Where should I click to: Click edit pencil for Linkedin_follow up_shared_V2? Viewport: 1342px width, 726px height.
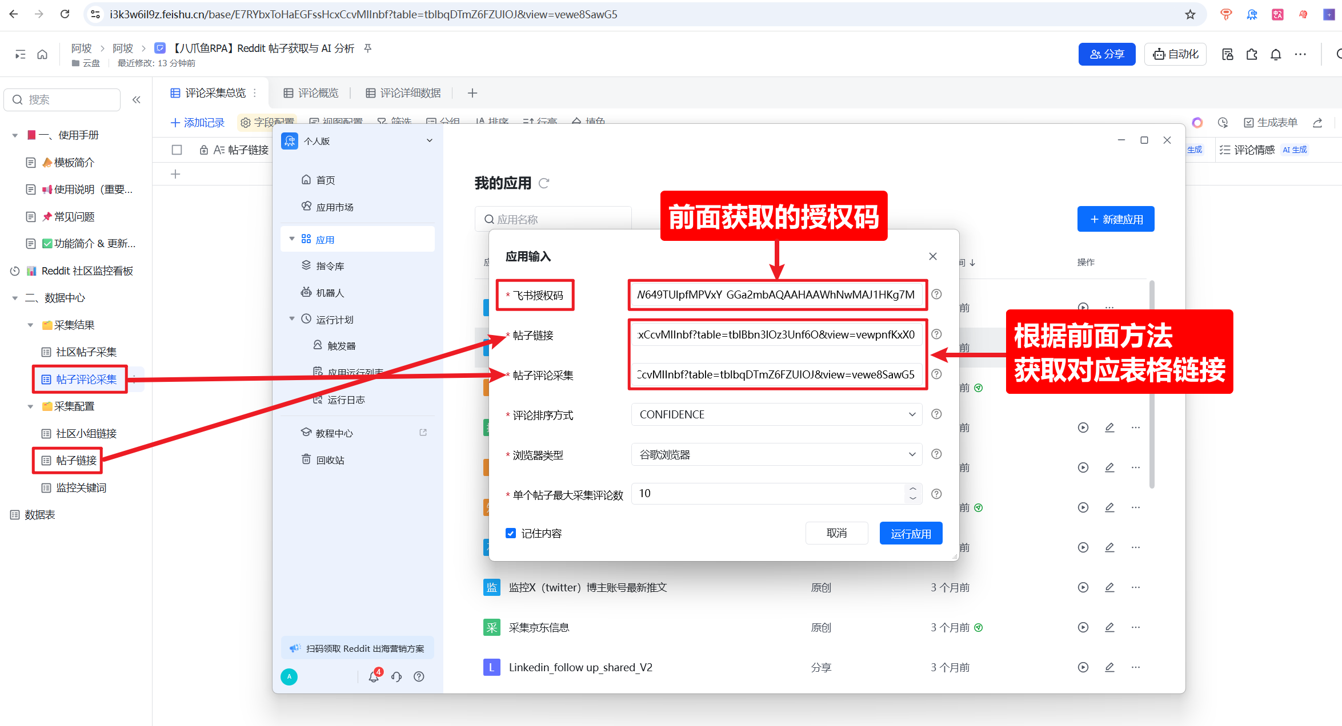1109,667
